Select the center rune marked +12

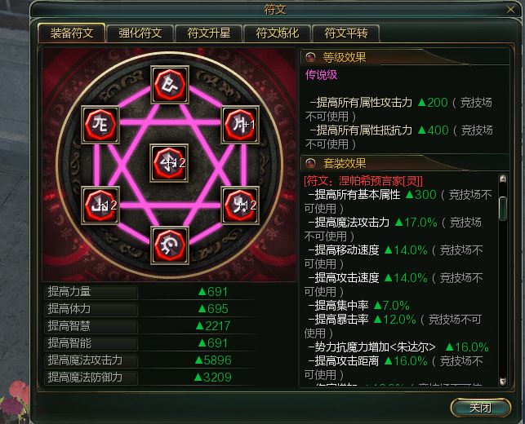tap(169, 163)
